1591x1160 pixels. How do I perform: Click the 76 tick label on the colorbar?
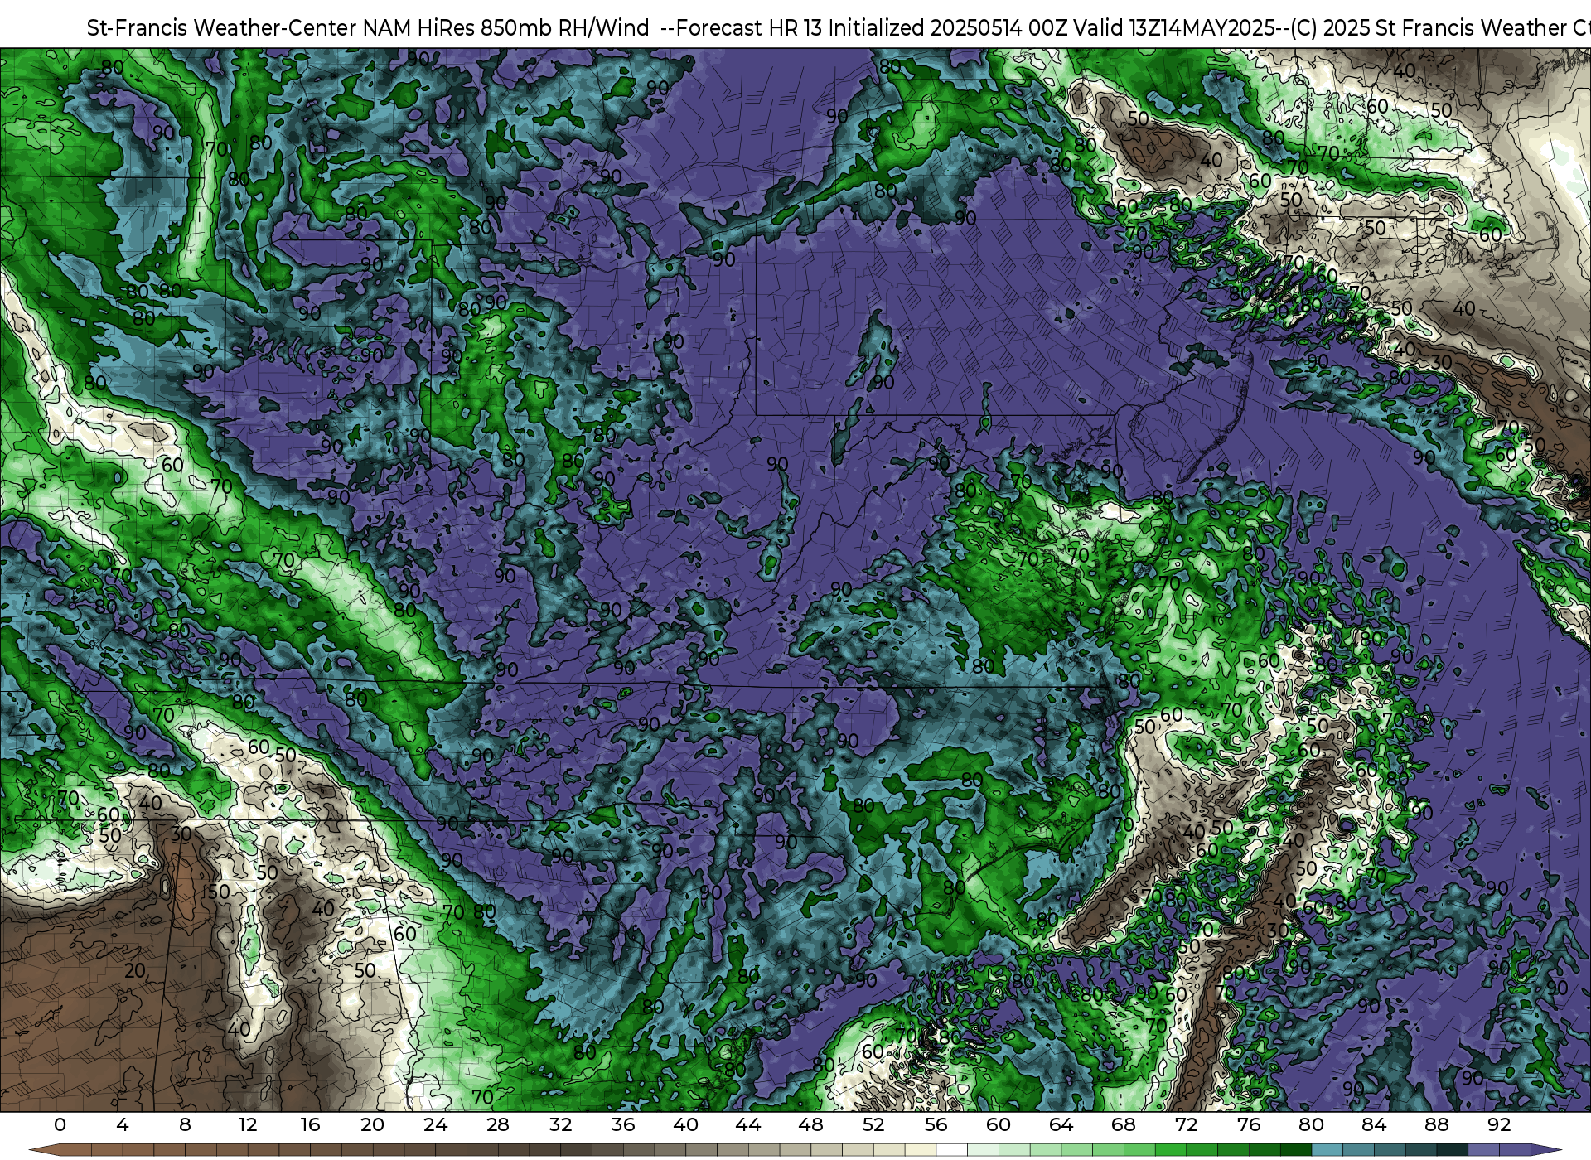pyautogui.click(x=1249, y=1124)
